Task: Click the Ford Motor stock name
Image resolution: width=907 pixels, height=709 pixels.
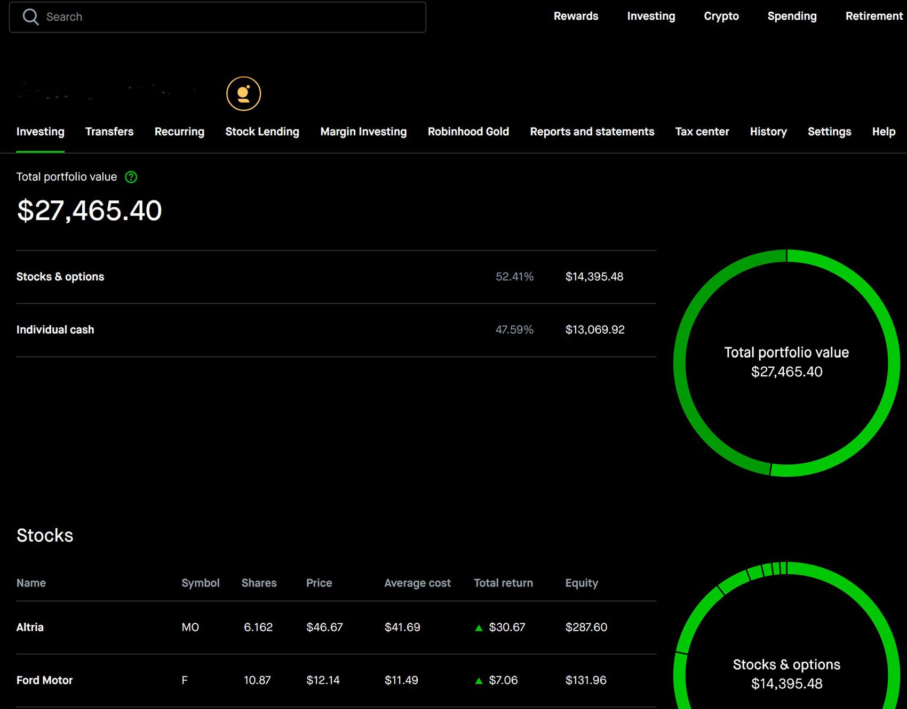Action: click(44, 680)
